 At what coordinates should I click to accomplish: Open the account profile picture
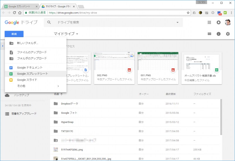[x=228, y=22]
